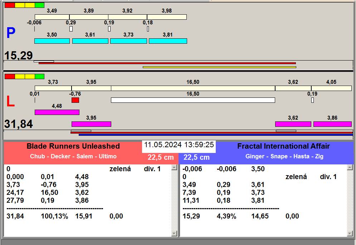Click the magenta 4,48 bar in the L lane
The height and width of the screenshot is (245, 356).
(x=57, y=112)
